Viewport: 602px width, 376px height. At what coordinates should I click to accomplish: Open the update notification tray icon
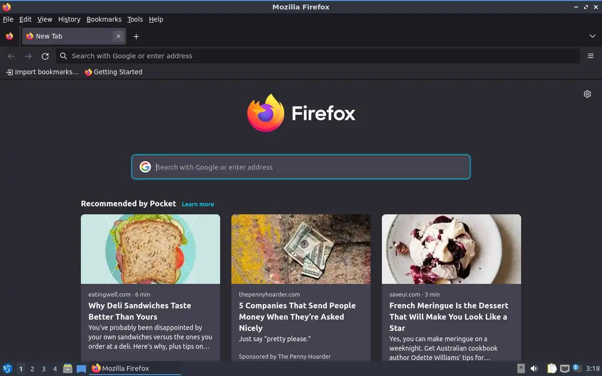(x=577, y=368)
